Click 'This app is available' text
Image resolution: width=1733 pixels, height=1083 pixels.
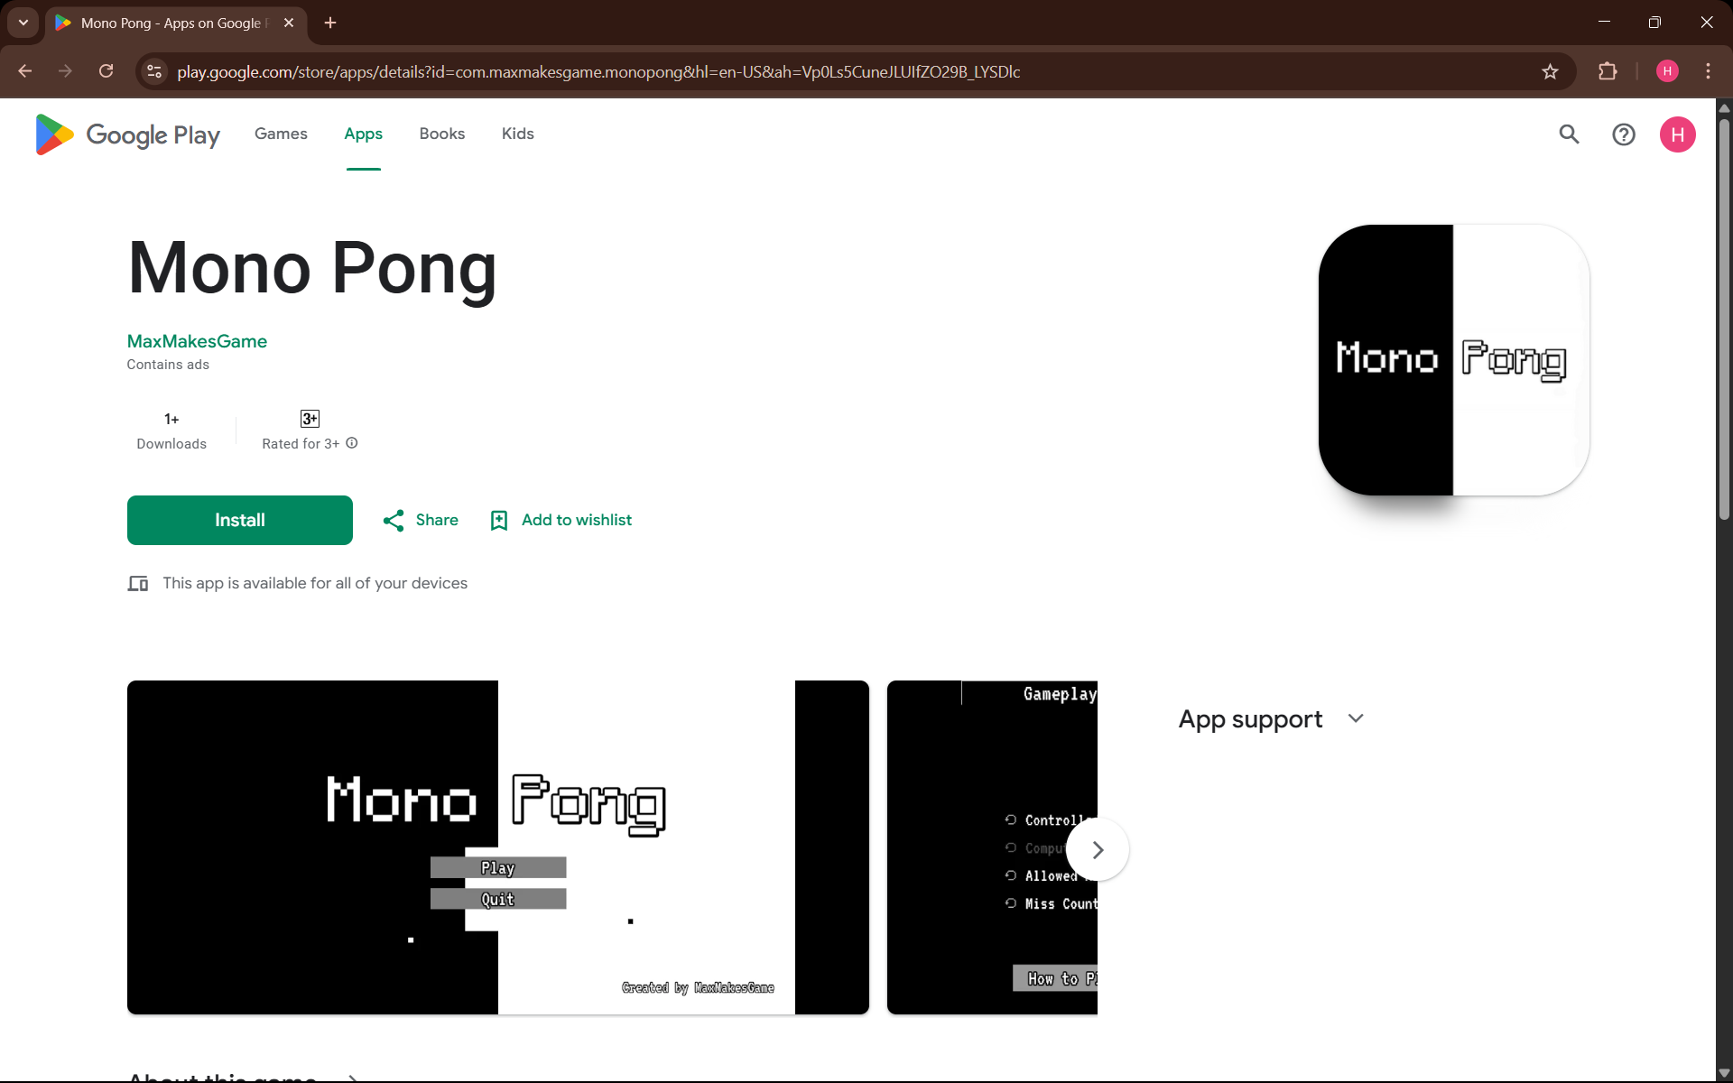pyautogui.click(x=315, y=583)
